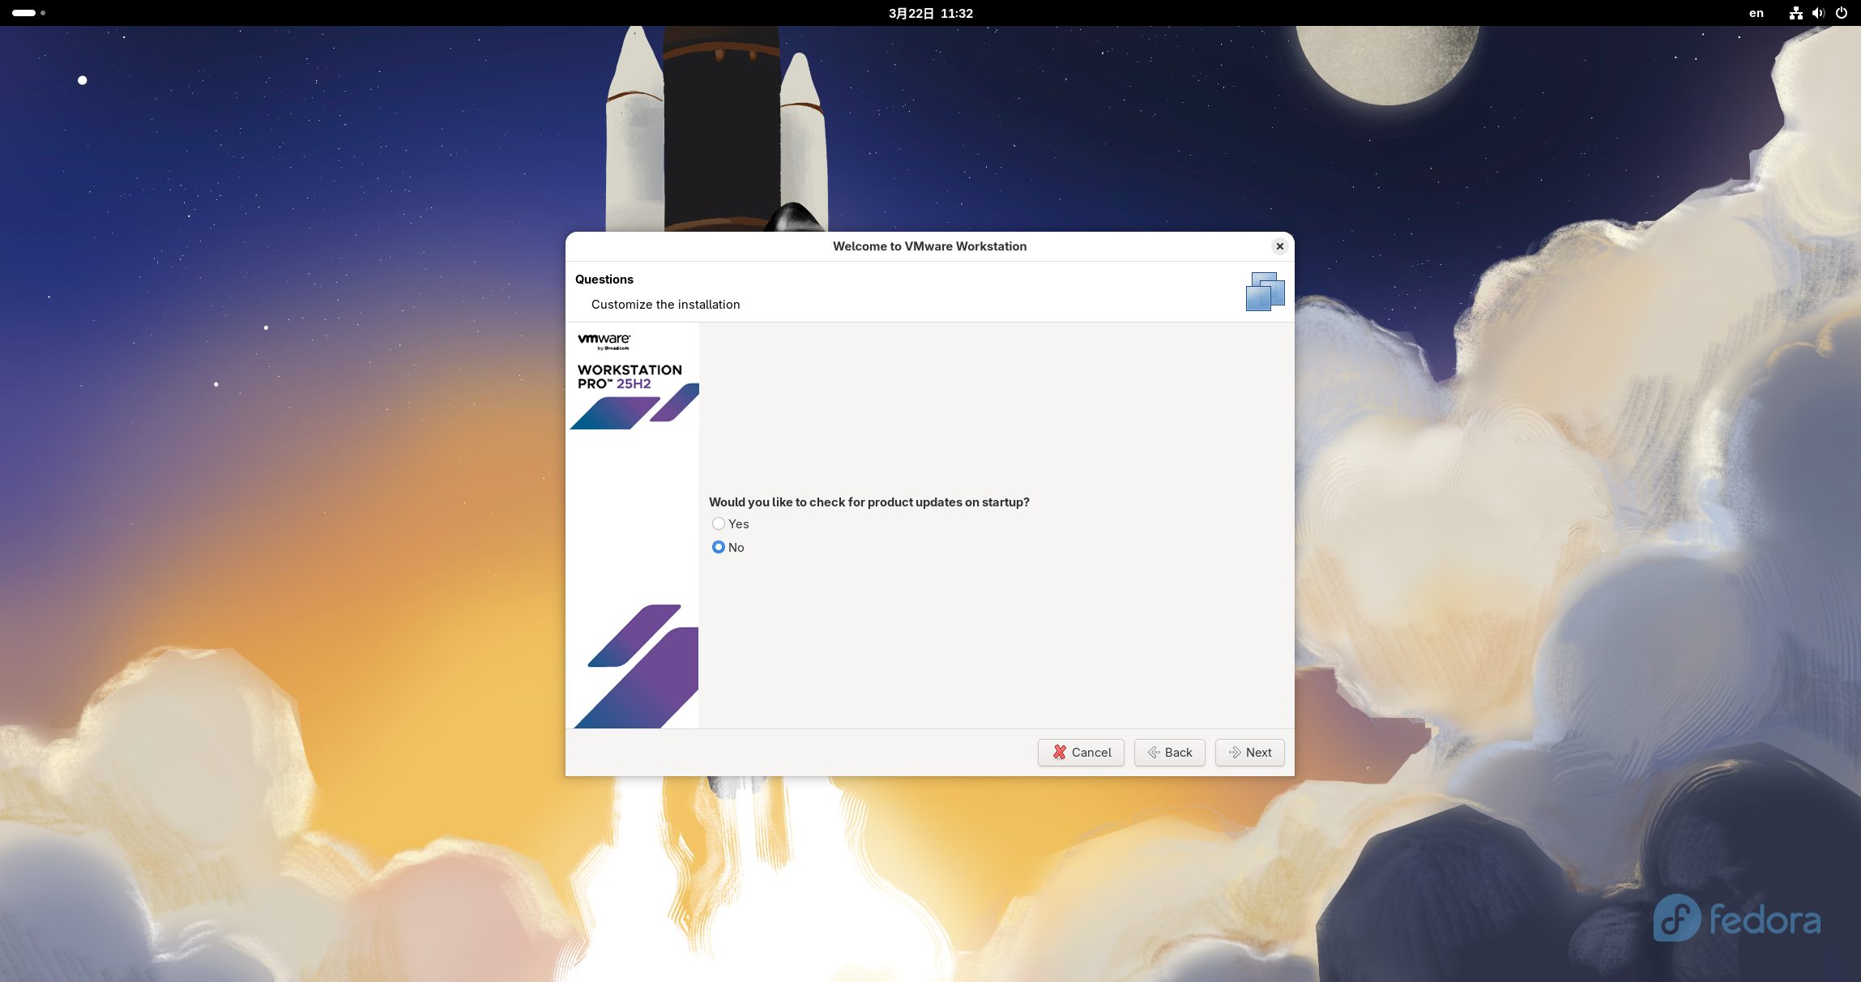Close the Welcome to VMware Workstation dialog
Screen dimensions: 1861x982
[1280, 246]
